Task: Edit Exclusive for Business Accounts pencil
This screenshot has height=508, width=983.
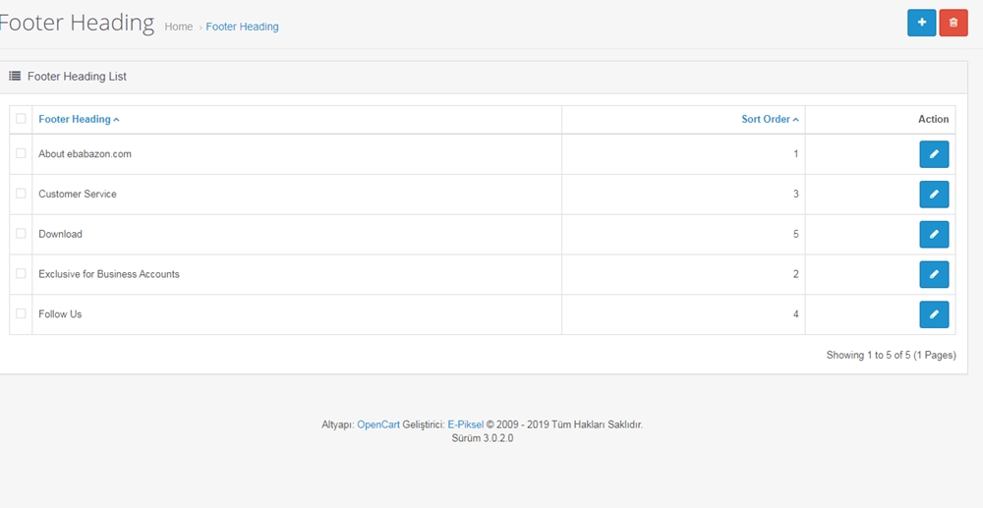Action: tap(934, 274)
